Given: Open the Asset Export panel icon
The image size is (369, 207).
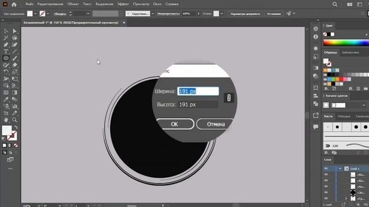Looking at the screenshot, I should click(x=316, y=115).
